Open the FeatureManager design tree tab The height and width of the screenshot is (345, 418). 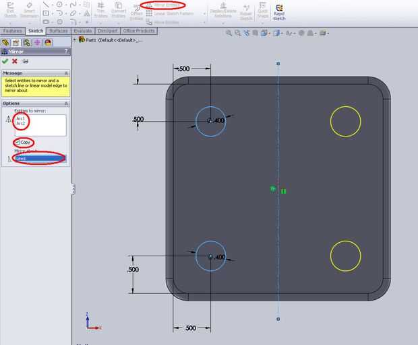point(5,42)
